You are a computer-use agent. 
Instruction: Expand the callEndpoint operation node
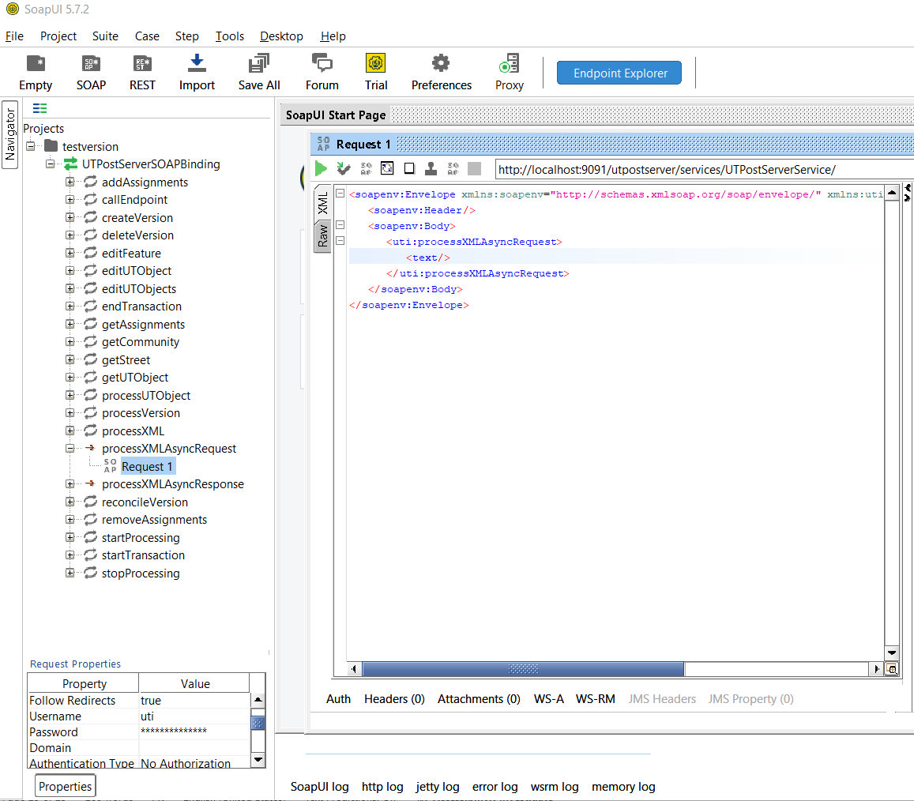click(70, 199)
